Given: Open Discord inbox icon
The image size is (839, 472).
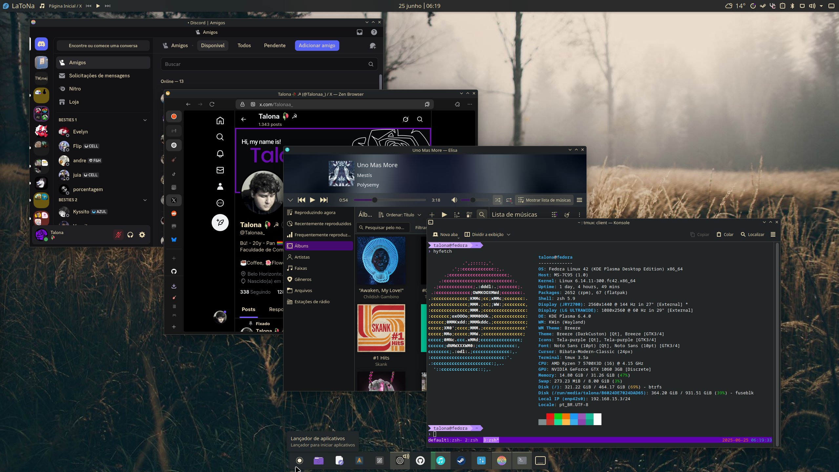Looking at the screenshot, I should coord(360,32).
